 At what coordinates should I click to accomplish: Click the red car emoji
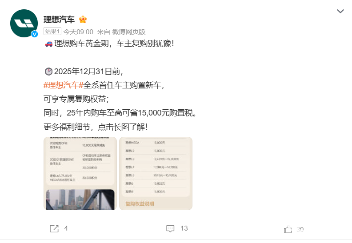pos(49,44)
